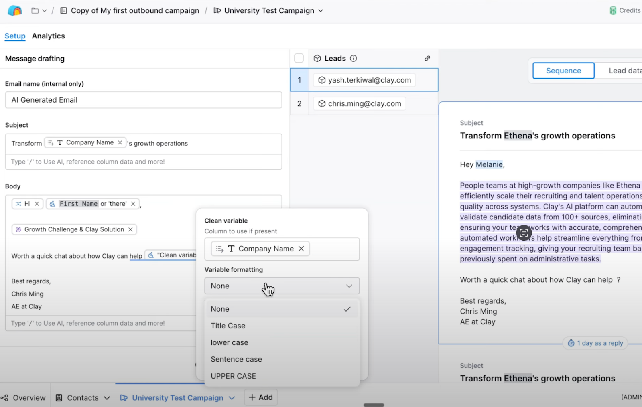Click the Body AI prompt field

[x=100, y=323]
